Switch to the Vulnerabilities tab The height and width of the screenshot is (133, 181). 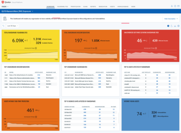coord(62,7)
